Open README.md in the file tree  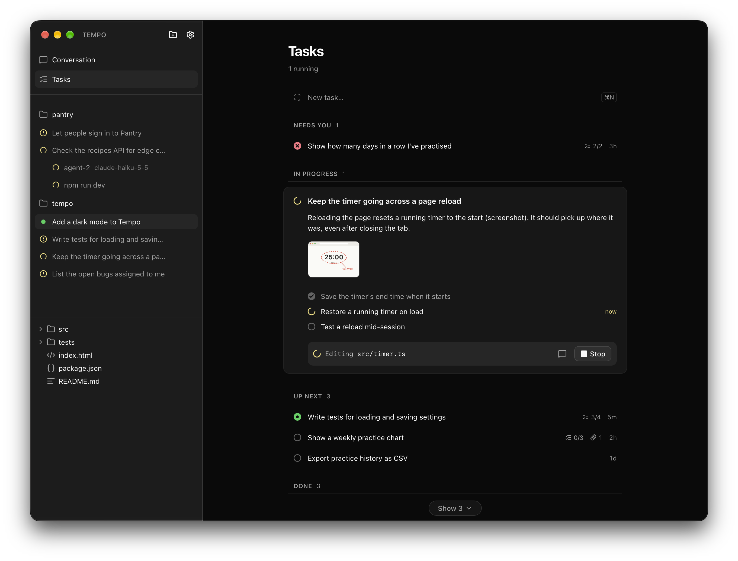coord(79,381)
